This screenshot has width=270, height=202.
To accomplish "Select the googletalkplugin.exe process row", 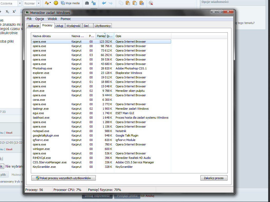I will (x=101, y=135).
